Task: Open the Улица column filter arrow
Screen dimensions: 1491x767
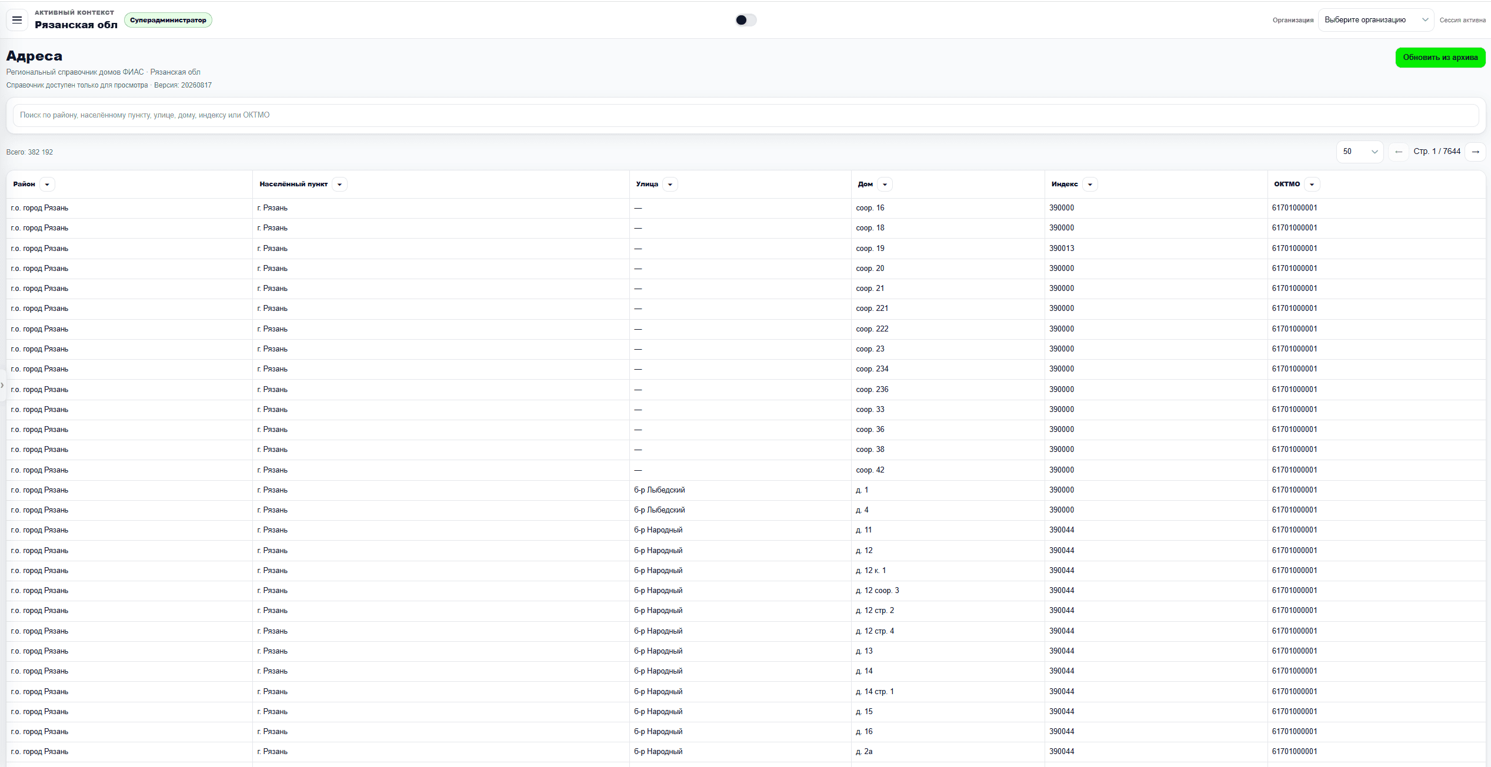Action: (x=670, y=185)
